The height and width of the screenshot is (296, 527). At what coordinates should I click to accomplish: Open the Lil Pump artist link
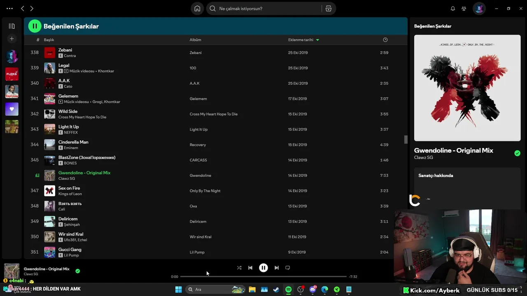pyautogui.click(x=71, y=255)
